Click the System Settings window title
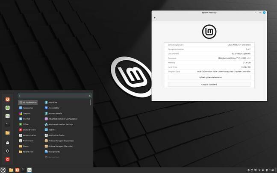The image size is (277, 173). tap(209, 13)
